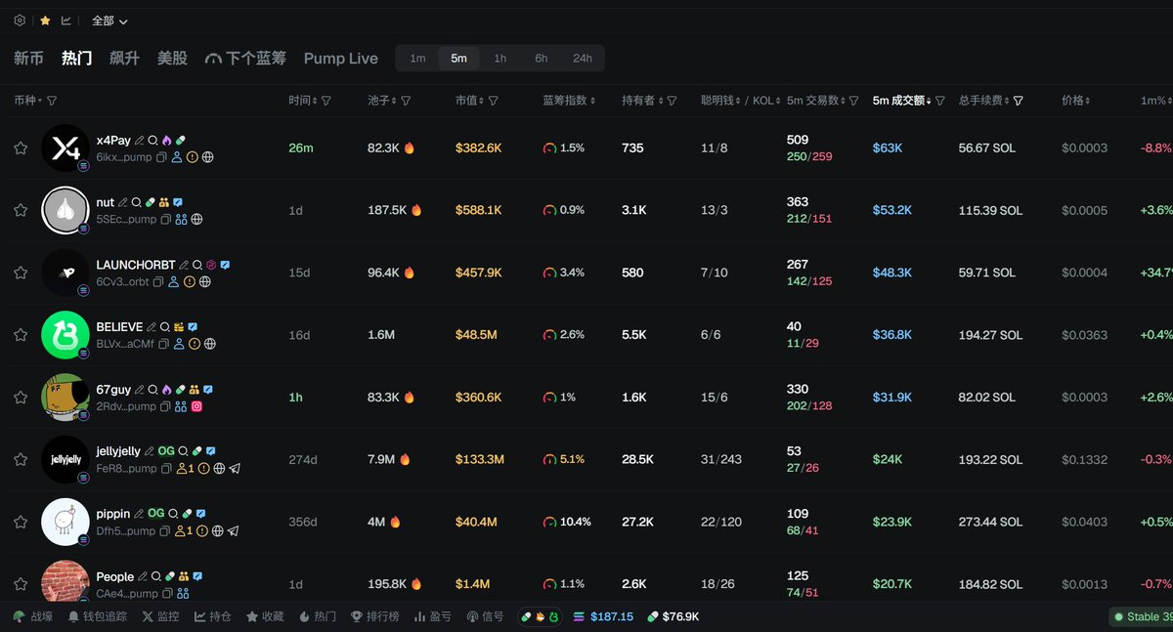This screenshot has width=1173, height=632.
Task: Switch to the 热门 tab
Action: 76,59
